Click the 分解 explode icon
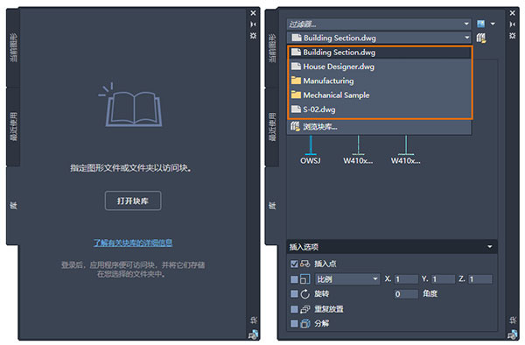Image resolution: width=525 pixels, height=345 pixels. [x=305, y=323]
